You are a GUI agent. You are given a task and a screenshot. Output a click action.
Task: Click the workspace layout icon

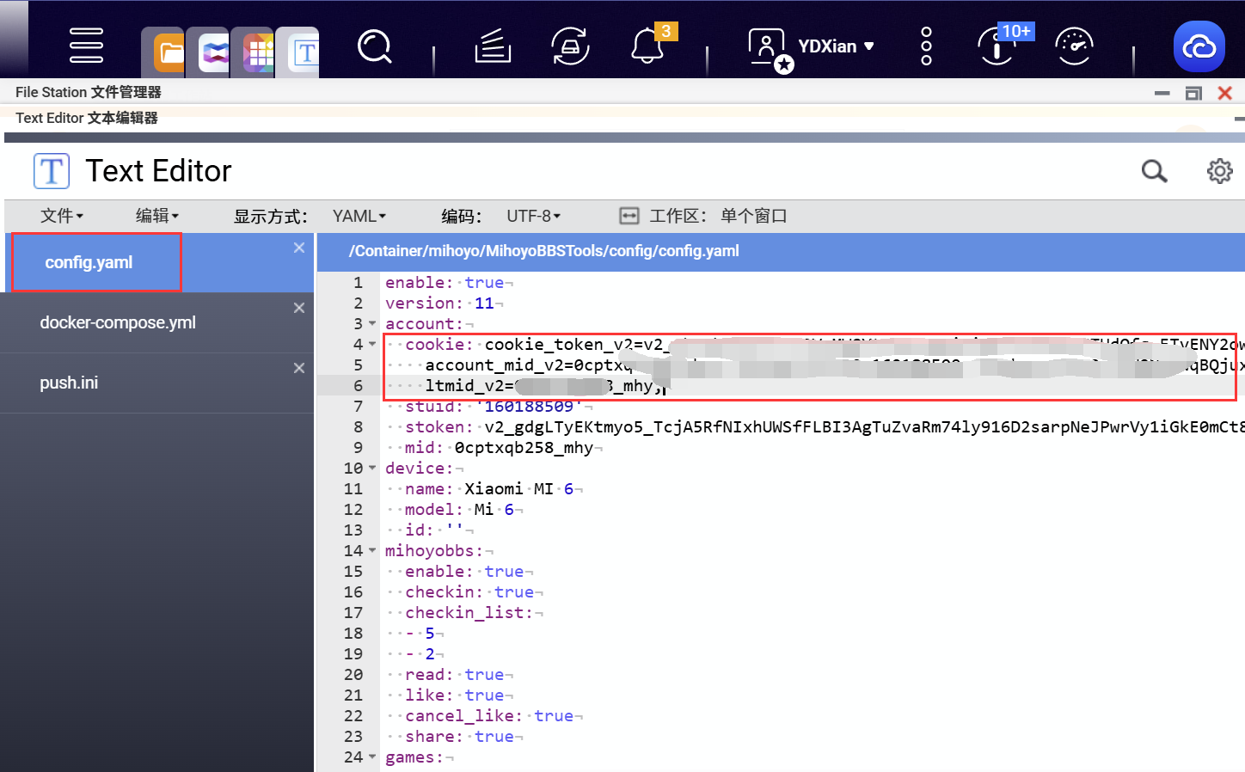coord(629,216)
